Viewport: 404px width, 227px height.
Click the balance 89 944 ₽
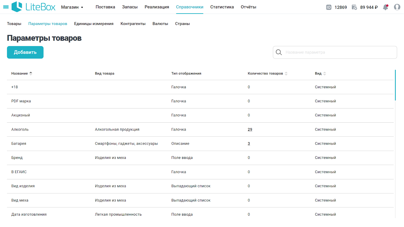coord(369,7)
